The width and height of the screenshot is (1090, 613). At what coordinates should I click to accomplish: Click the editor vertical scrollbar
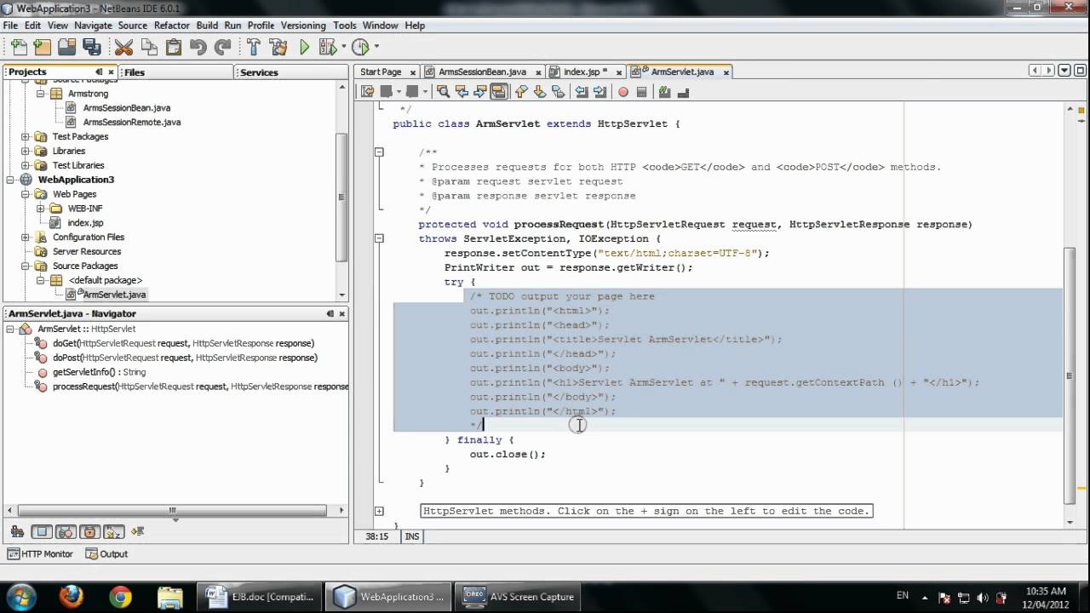click(1070, 375)
